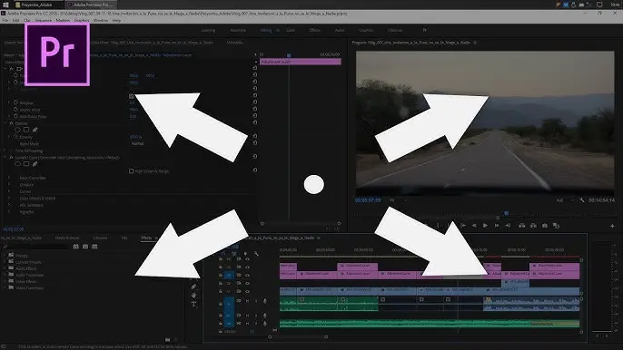
Task: Click the Lift button in Program monitor
Action: point(521,226)
